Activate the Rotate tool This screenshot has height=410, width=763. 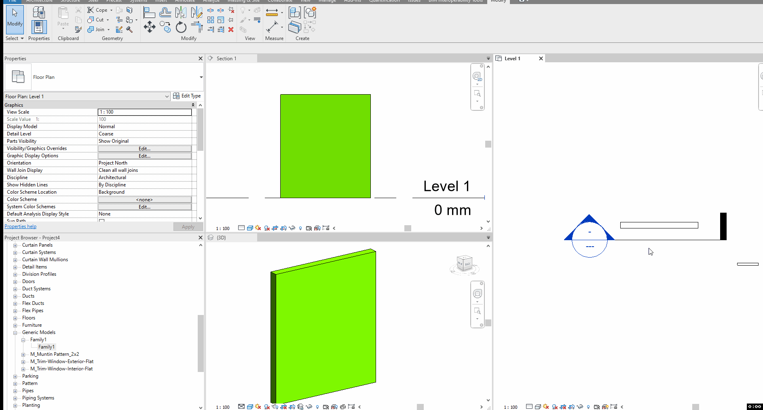pos(181,27)
